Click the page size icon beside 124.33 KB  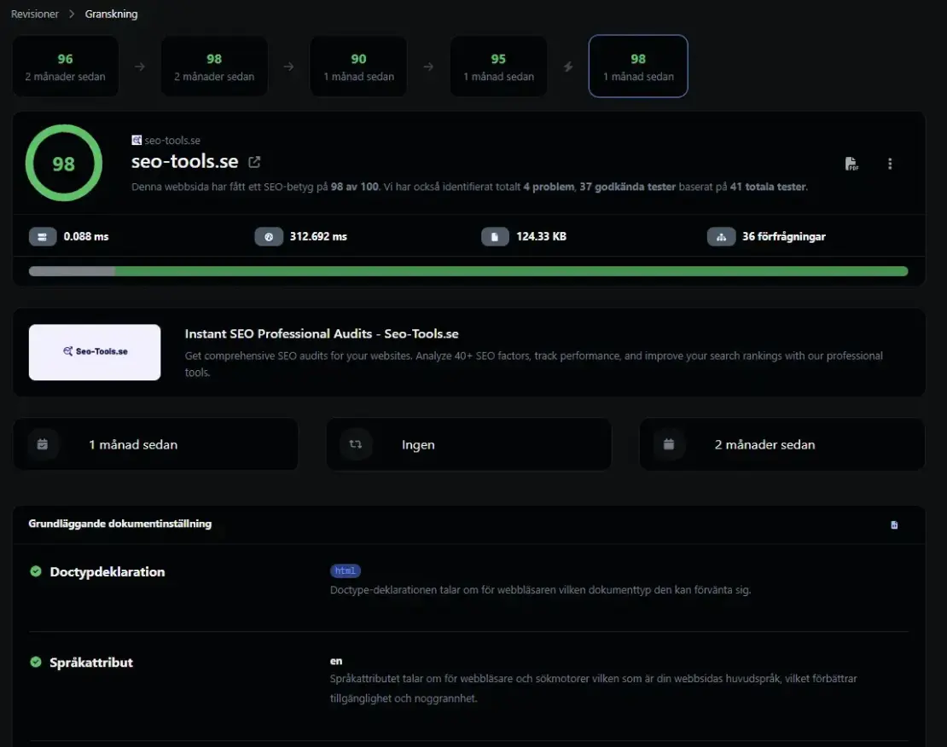[495, 236]
